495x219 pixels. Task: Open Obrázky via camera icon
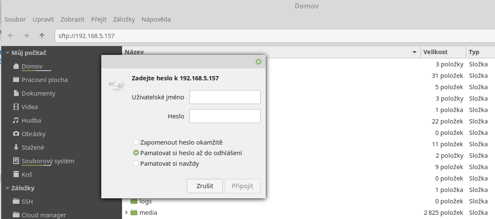point(16,134)
